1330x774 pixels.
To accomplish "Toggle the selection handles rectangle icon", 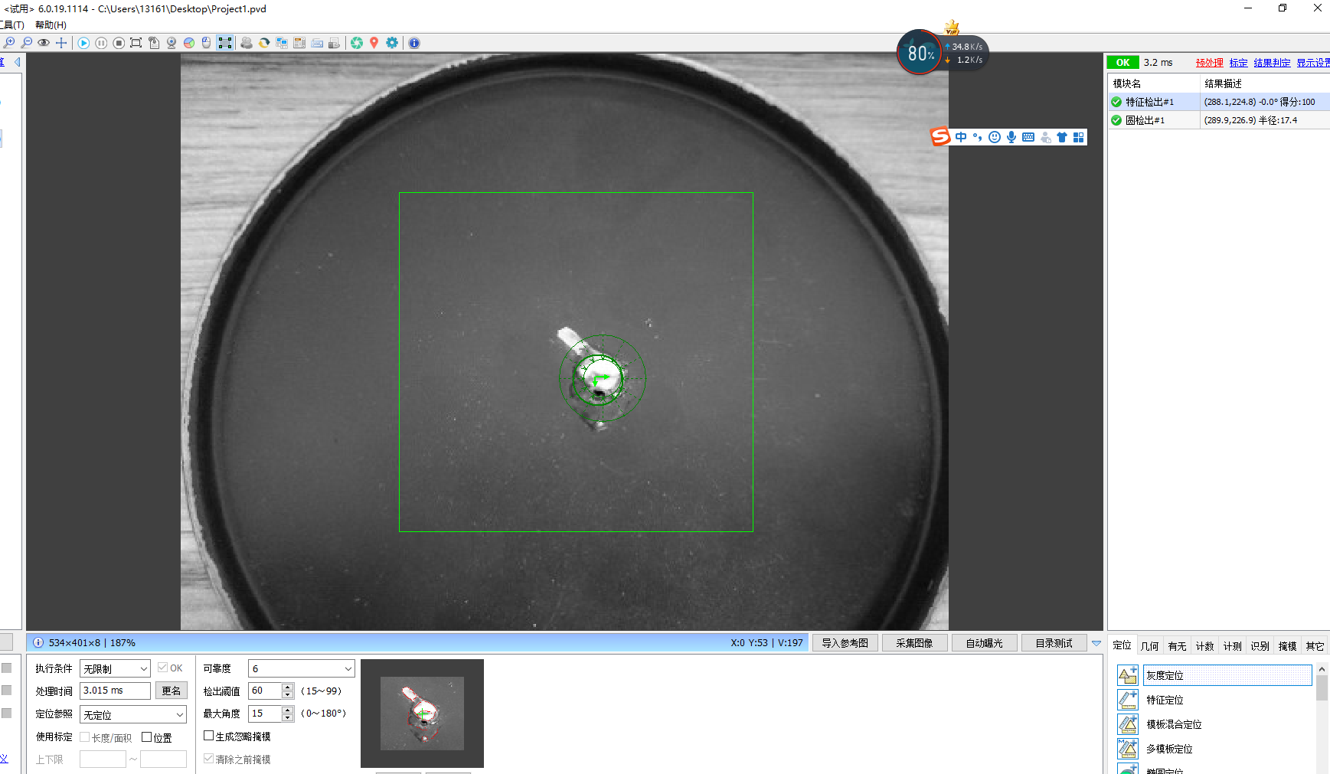I will pos(225,43).
